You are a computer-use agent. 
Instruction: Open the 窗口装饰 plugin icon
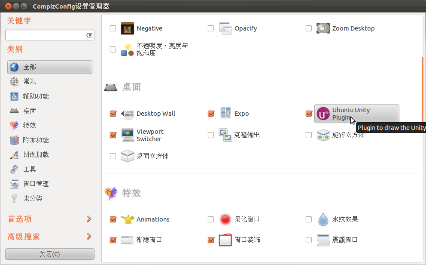(x=225, y=240)
